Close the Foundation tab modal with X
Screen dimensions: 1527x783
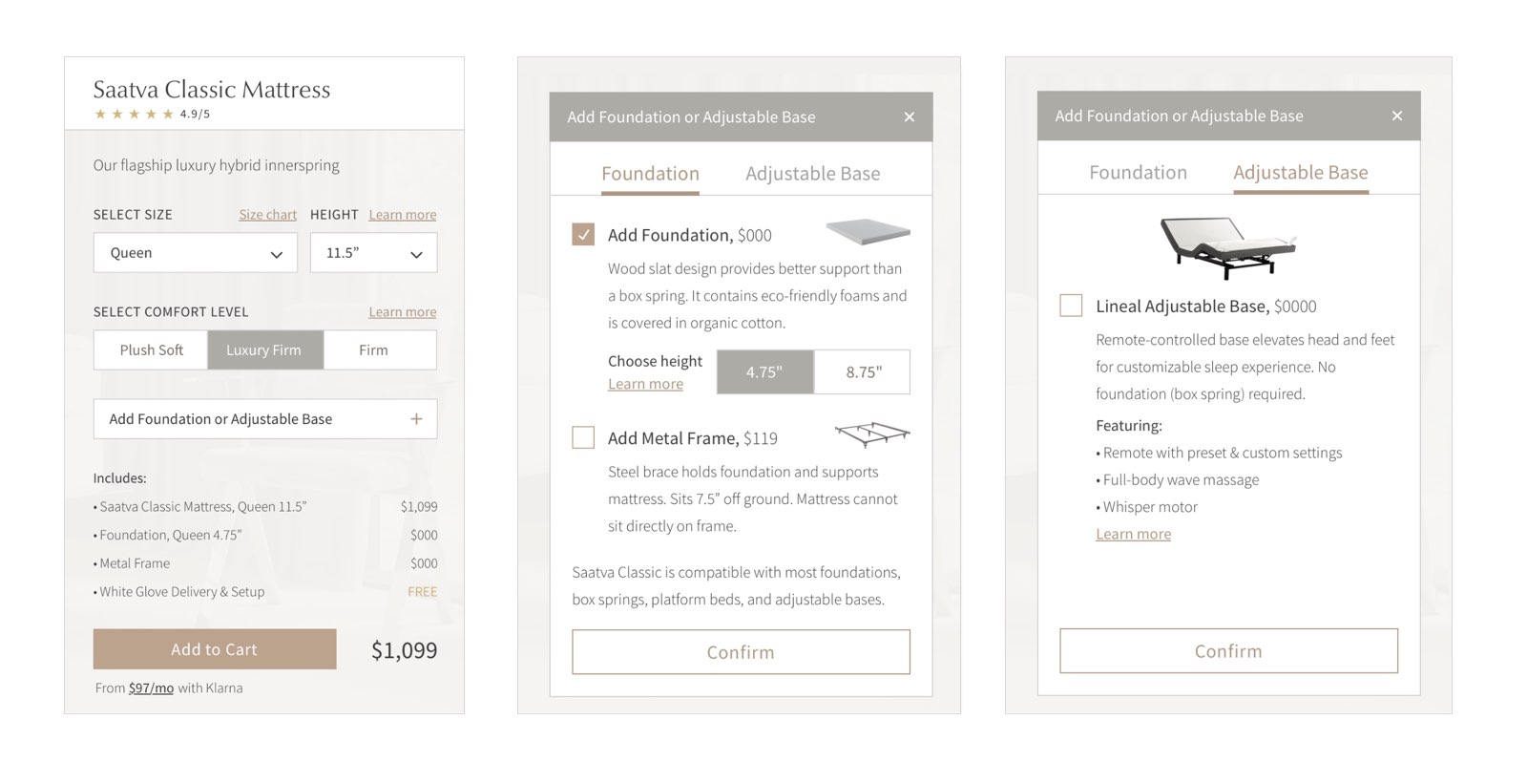click(909, 117)
